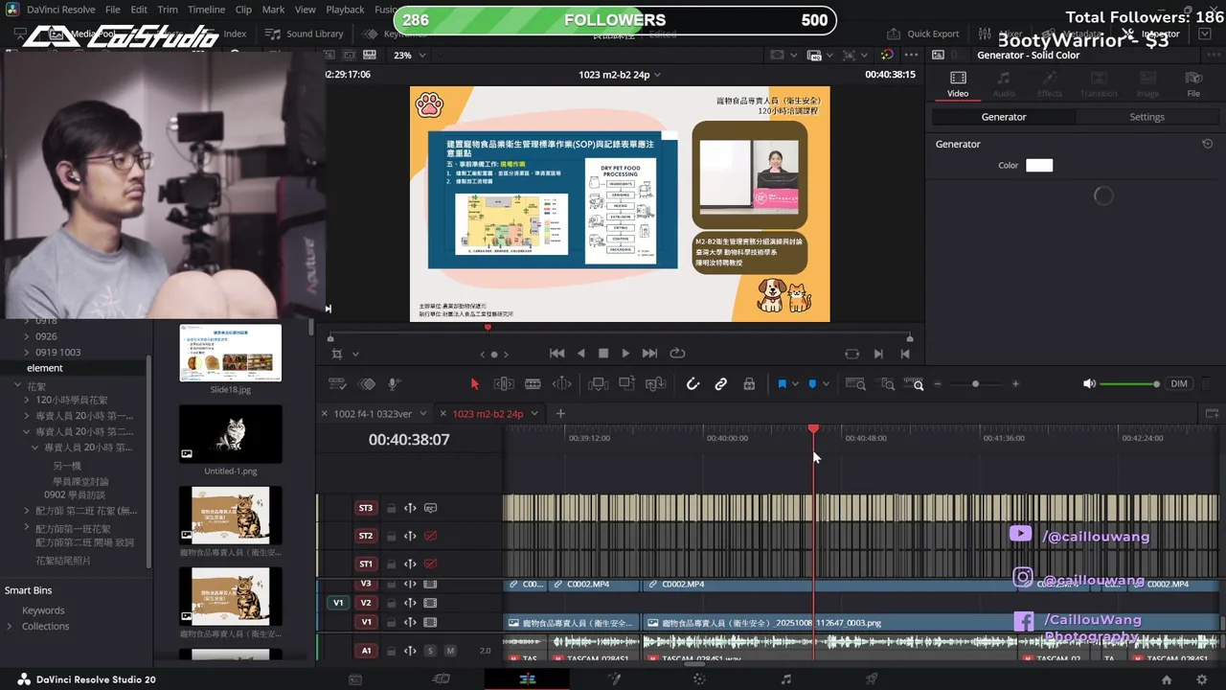This screenshot has width=1226, height=690.
Task: Open viewer zoom 23% dropdown
Action: [410, 56]
